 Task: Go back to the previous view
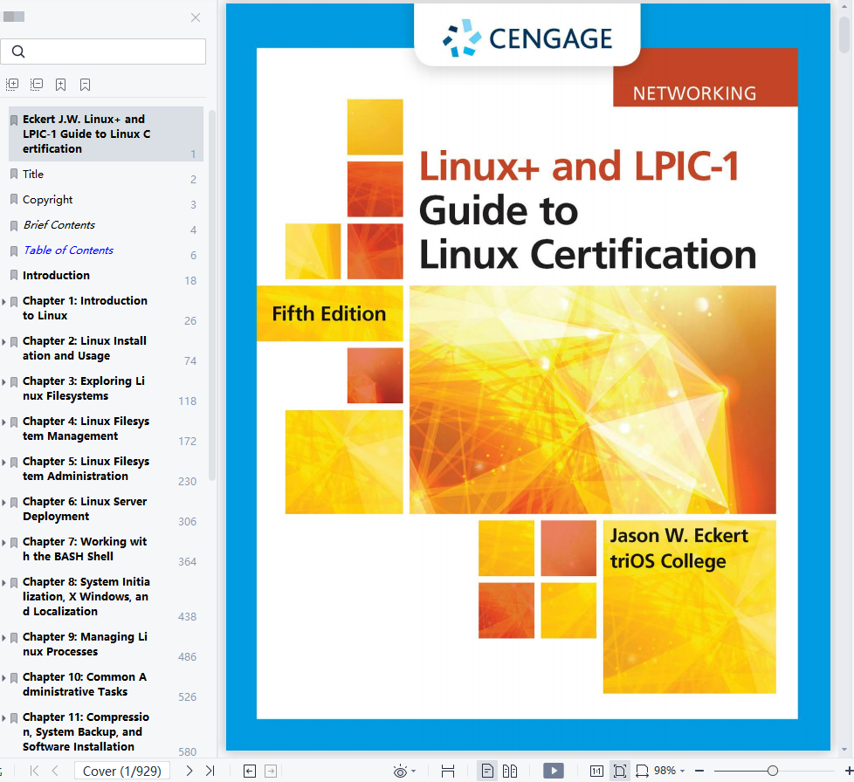pos(250,771)
